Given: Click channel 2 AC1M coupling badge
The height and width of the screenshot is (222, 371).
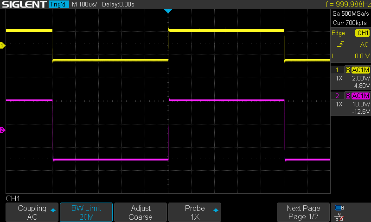Looking at the screenshot, I should [360, 96].
